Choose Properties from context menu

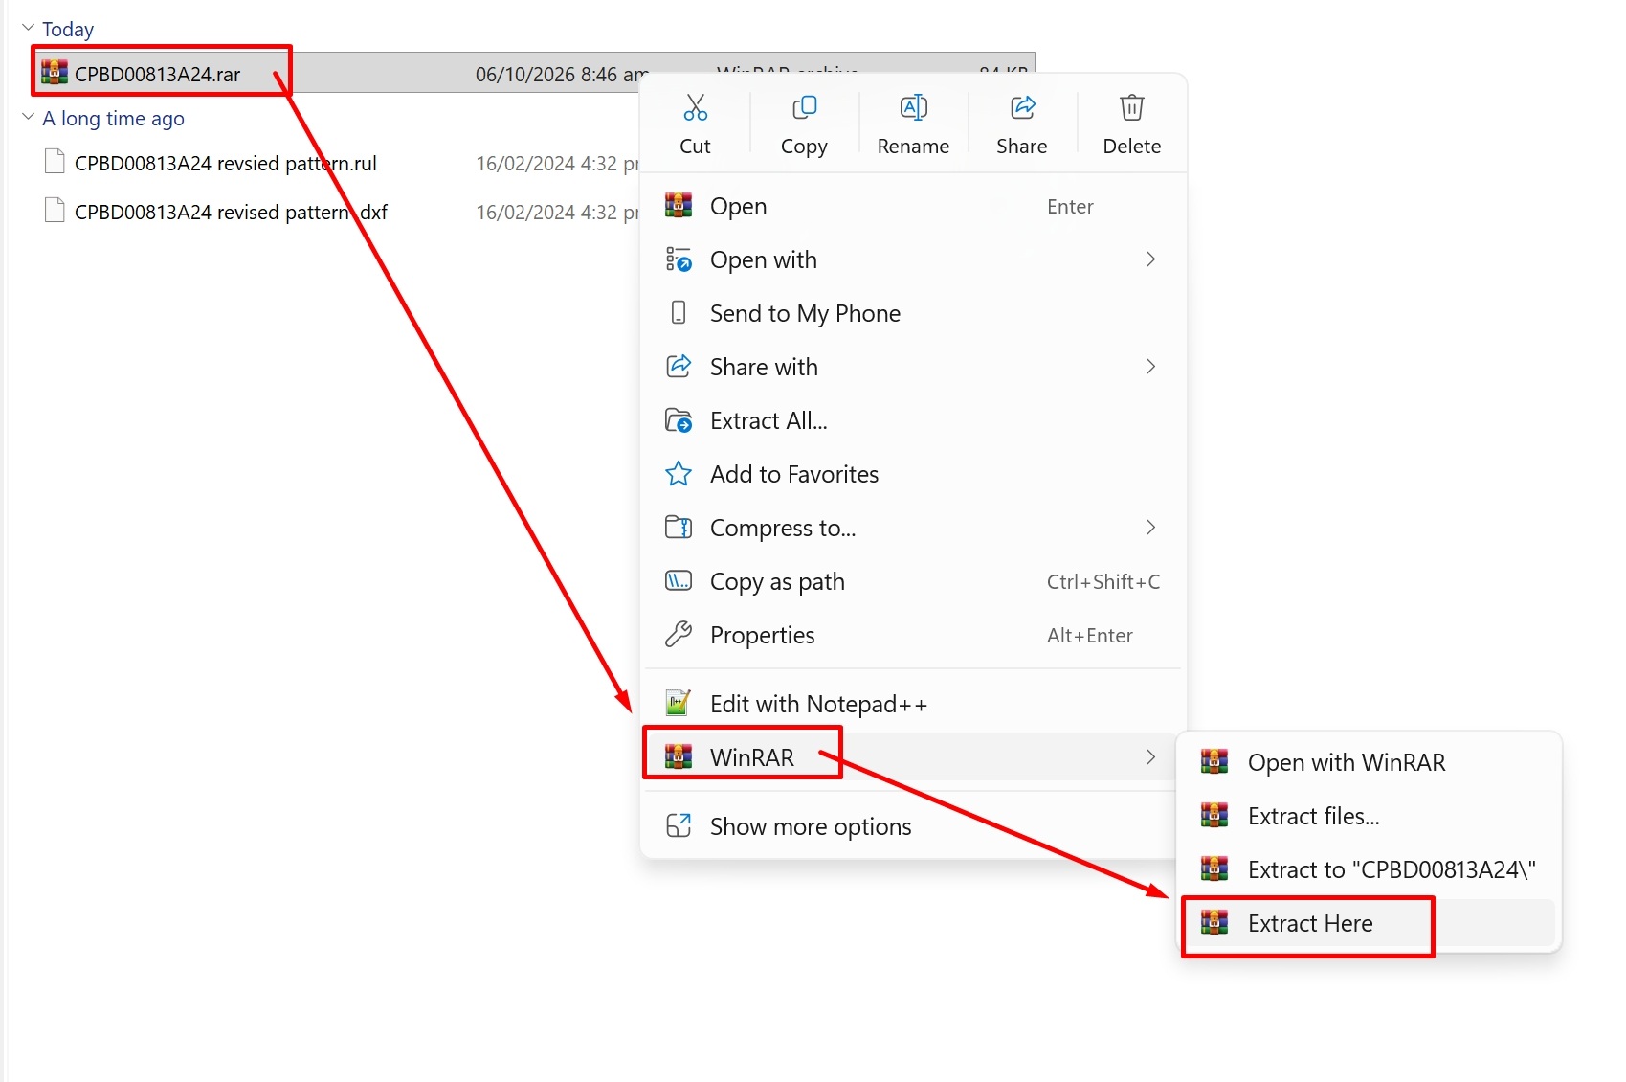(x=913, y=635)
